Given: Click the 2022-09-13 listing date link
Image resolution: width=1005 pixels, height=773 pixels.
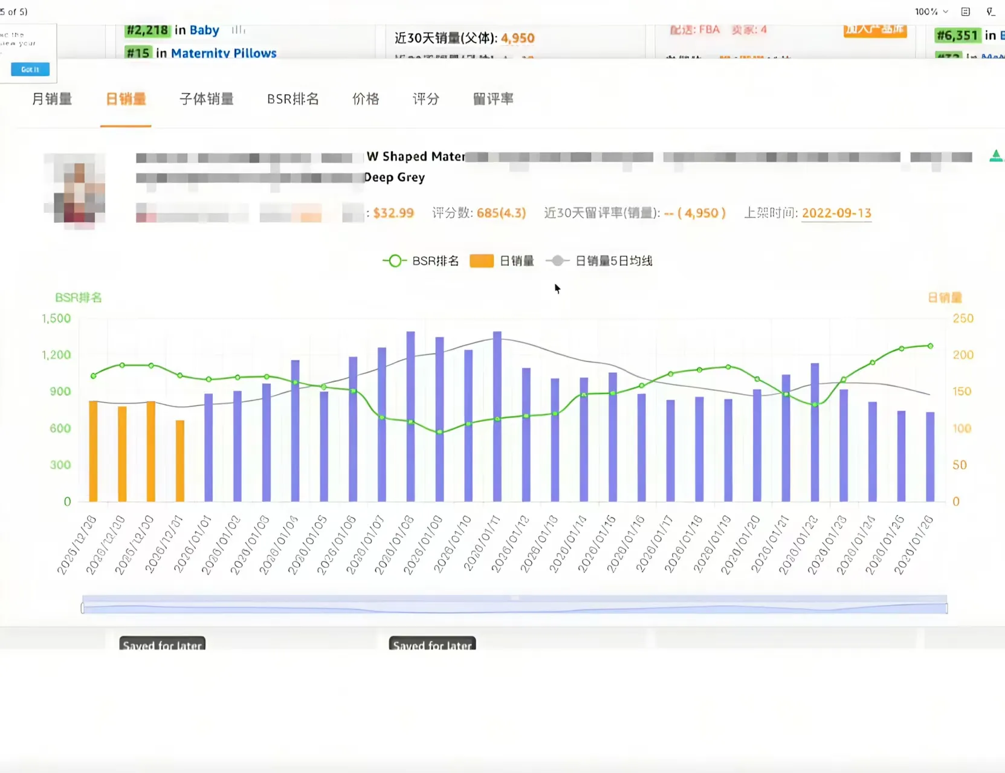Looking at the screenshot, I should 836,213.
